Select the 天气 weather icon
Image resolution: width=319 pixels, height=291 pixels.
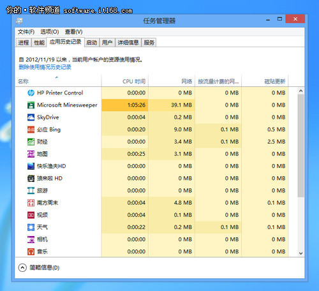coord(31,227)
